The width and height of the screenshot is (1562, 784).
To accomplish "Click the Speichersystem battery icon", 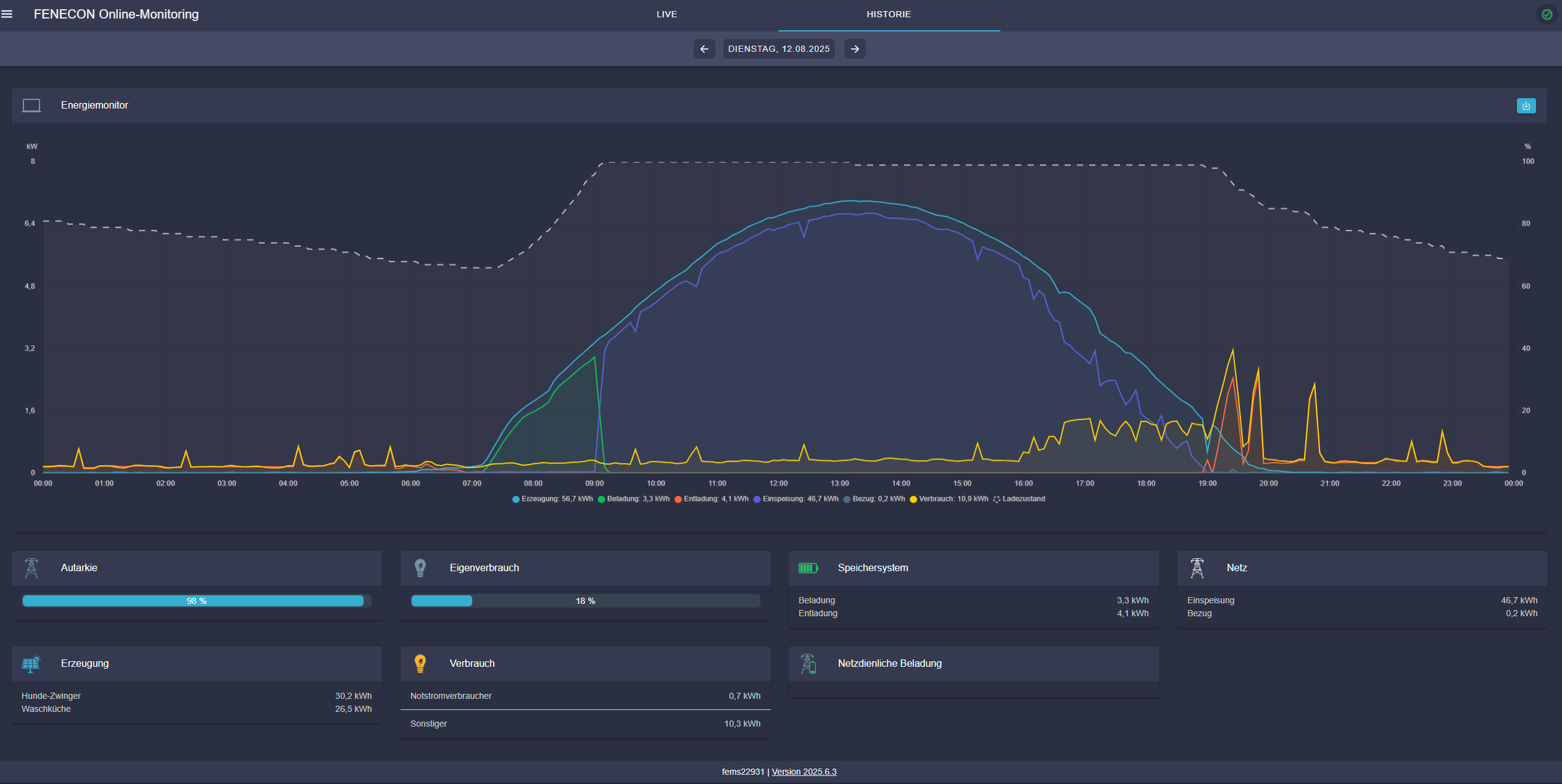I will click(808, 567).
